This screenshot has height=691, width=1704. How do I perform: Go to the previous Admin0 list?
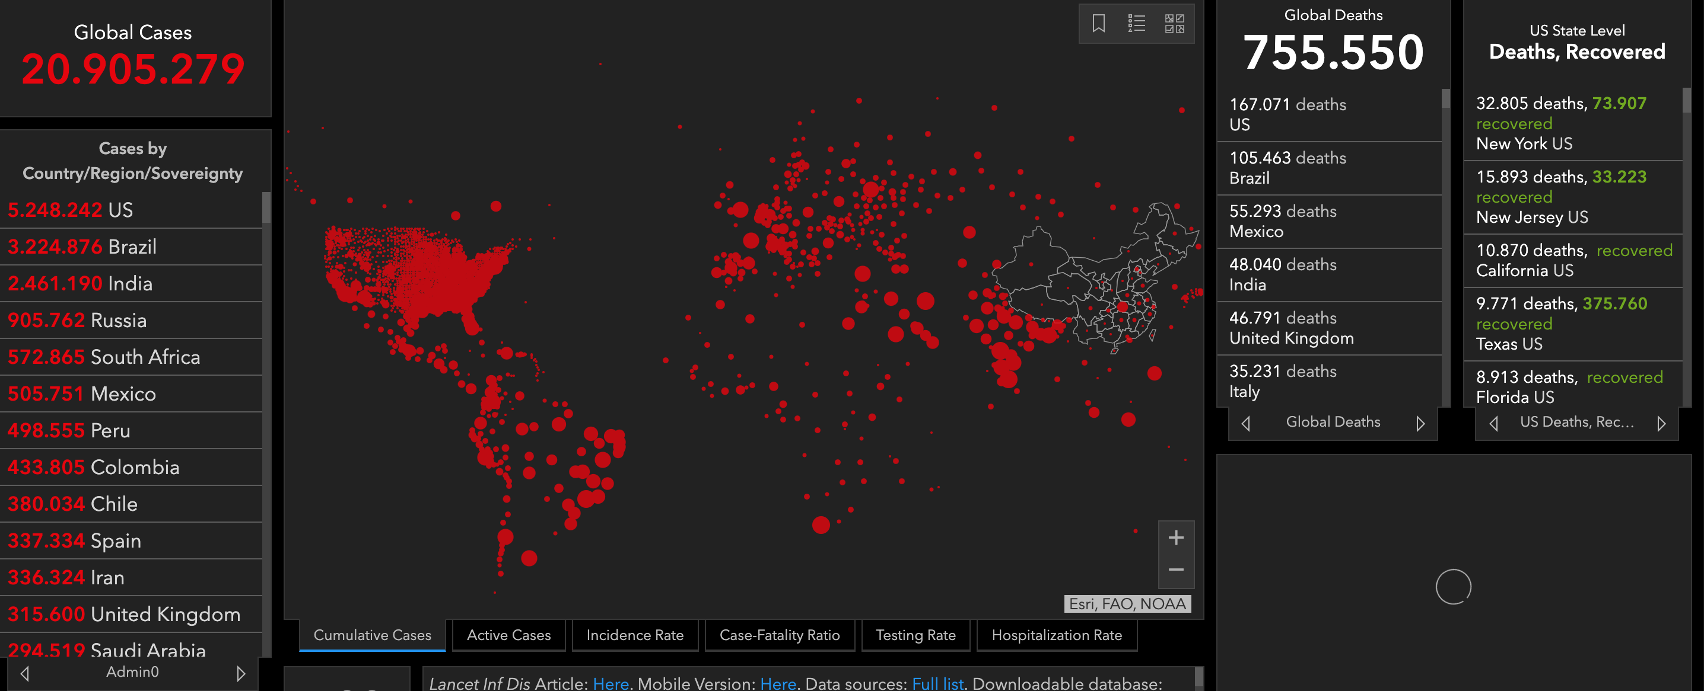(x=25, y=673)
